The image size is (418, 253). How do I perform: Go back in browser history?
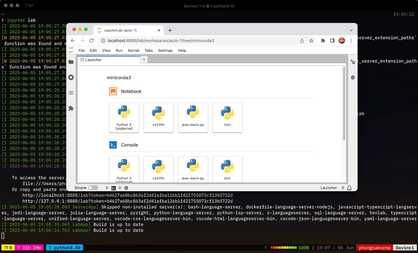tap(73, 41)
